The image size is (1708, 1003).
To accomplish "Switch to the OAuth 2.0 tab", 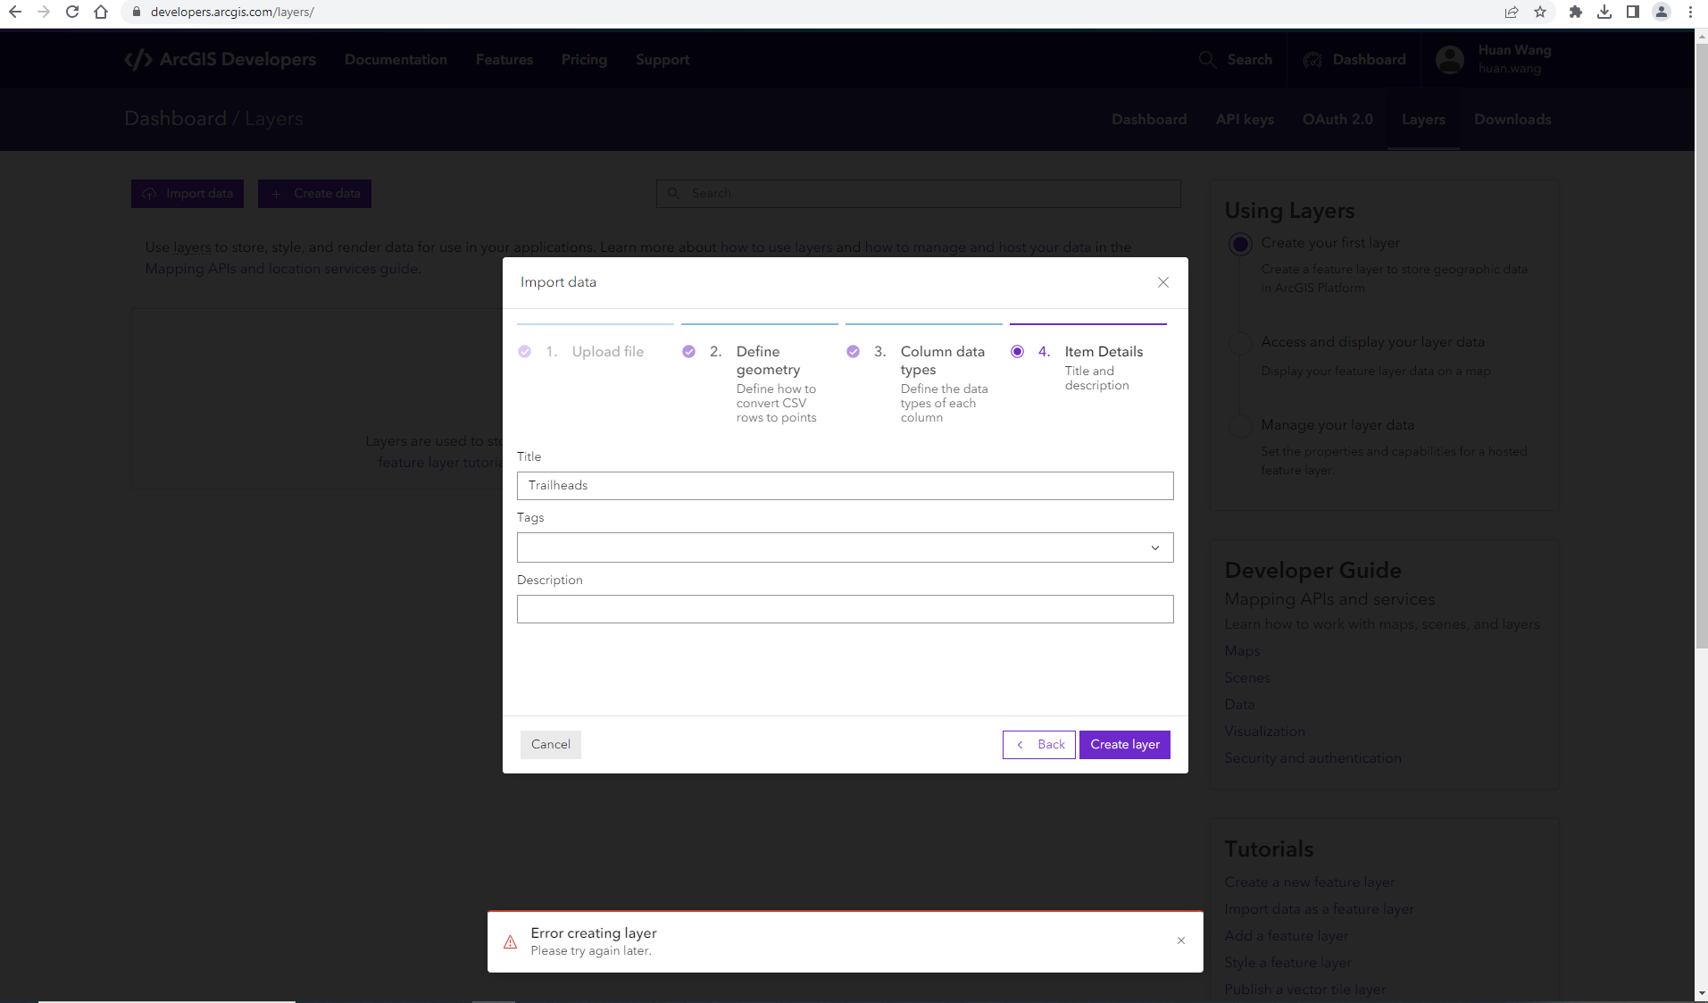I will point(1337,120).
